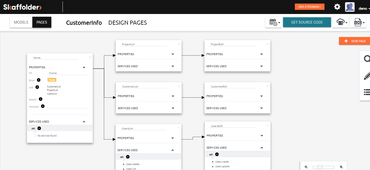Image resolution: width=370 pixels, height=170 pixels.
Task: Open the demo user menu
Action: pos(364,8)
